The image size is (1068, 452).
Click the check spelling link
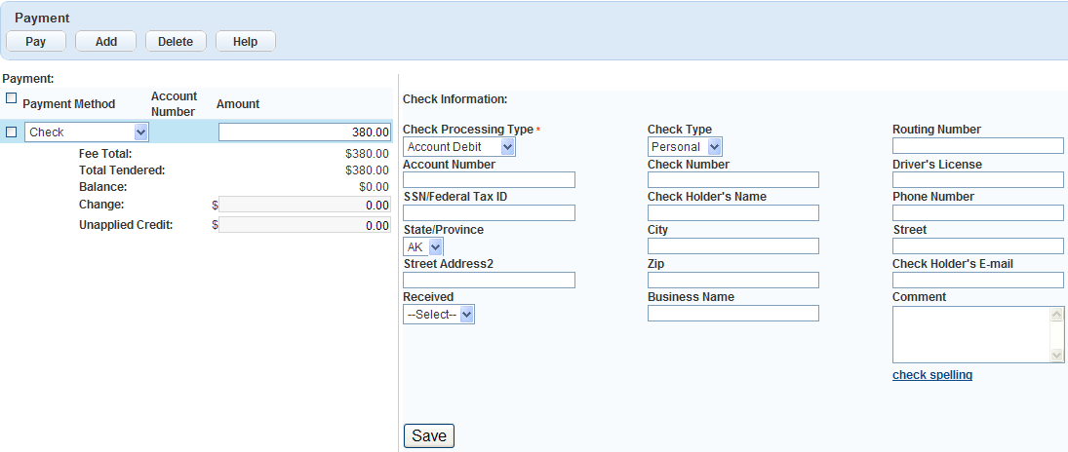[931, 375]
